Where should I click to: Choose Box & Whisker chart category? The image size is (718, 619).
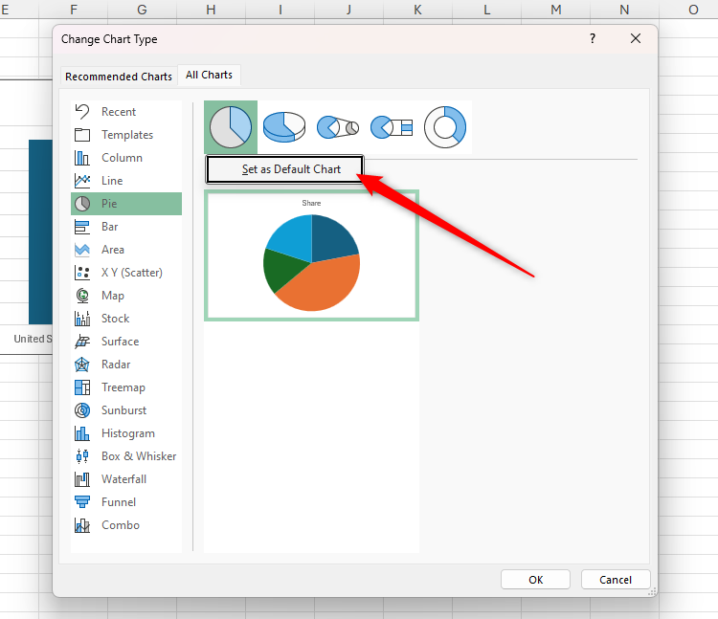pos(139,456)
